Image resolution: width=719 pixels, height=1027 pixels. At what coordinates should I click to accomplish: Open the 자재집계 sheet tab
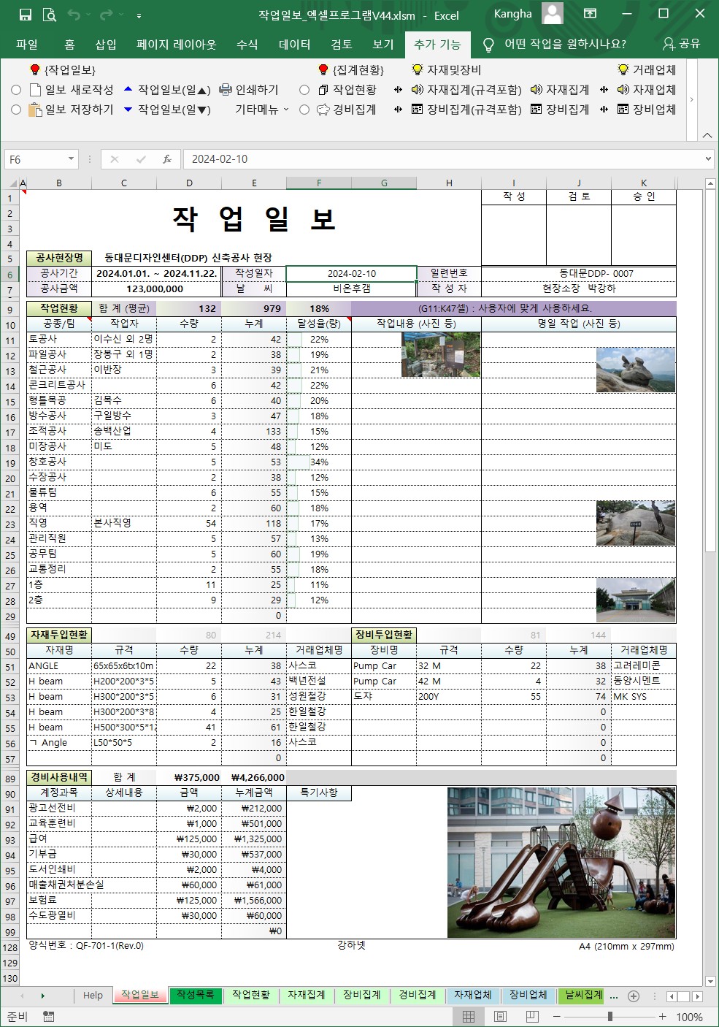(307, 995)
